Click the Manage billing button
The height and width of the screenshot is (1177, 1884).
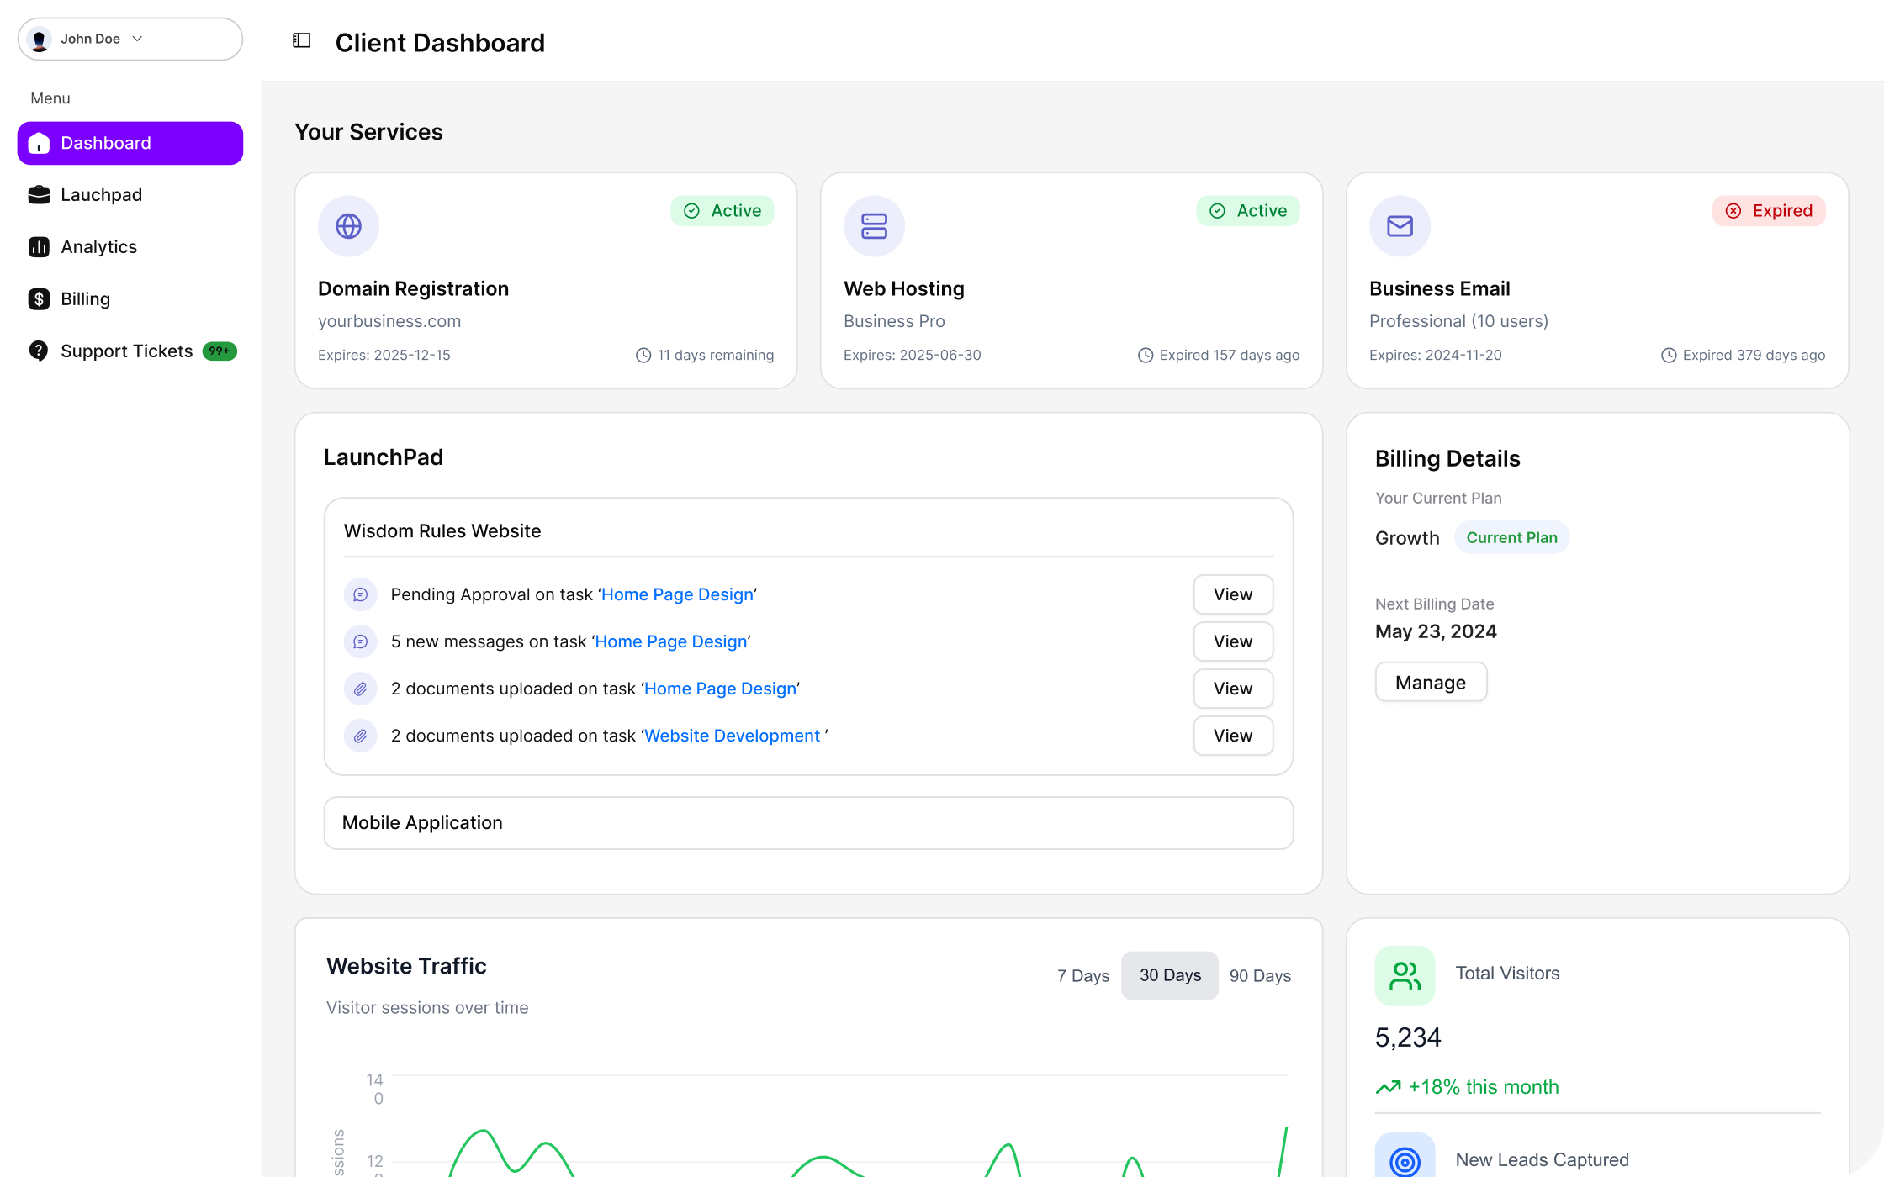point(1430,682)
